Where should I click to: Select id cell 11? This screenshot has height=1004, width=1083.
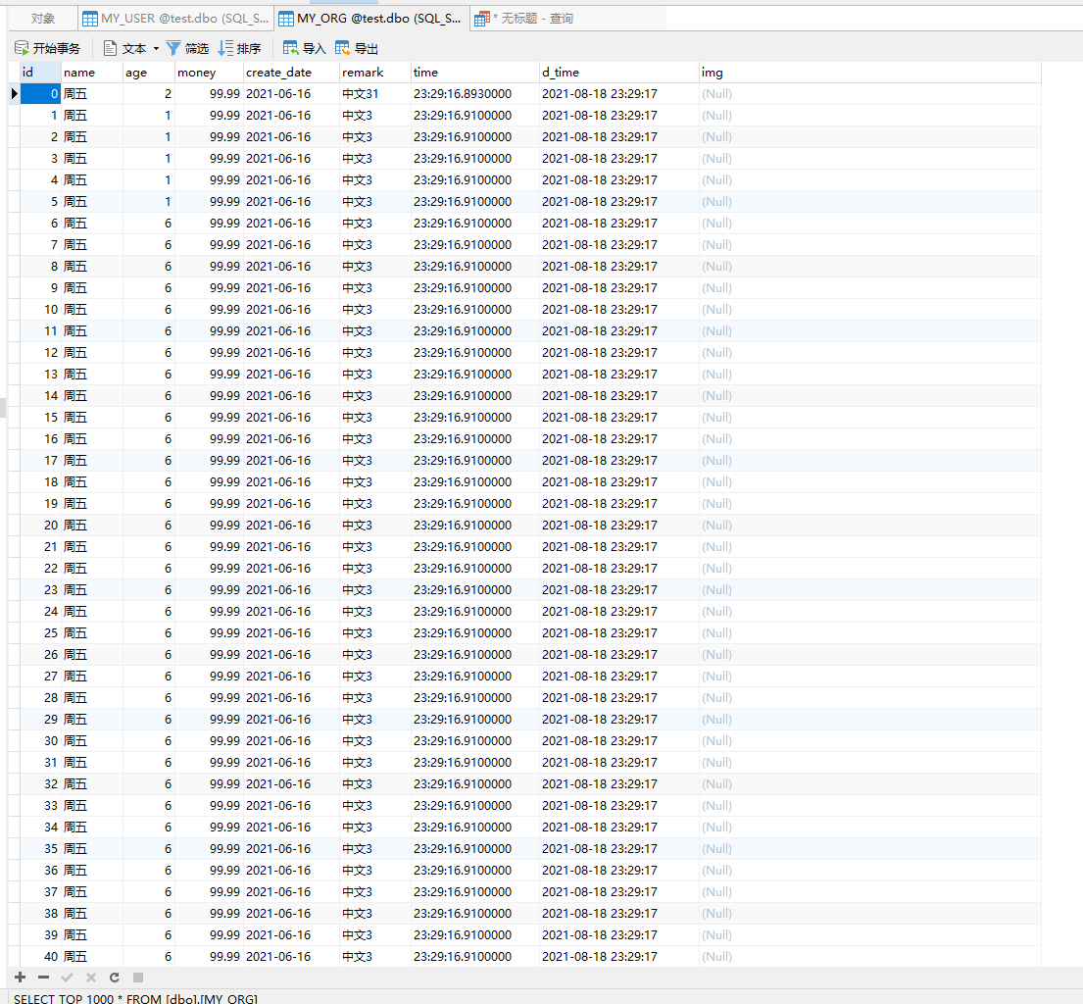point(40,331)
